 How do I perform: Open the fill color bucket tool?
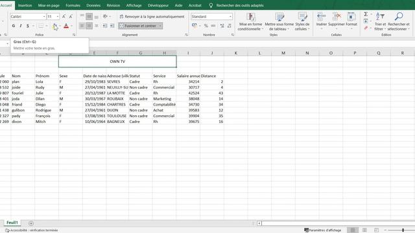(54, 26)
